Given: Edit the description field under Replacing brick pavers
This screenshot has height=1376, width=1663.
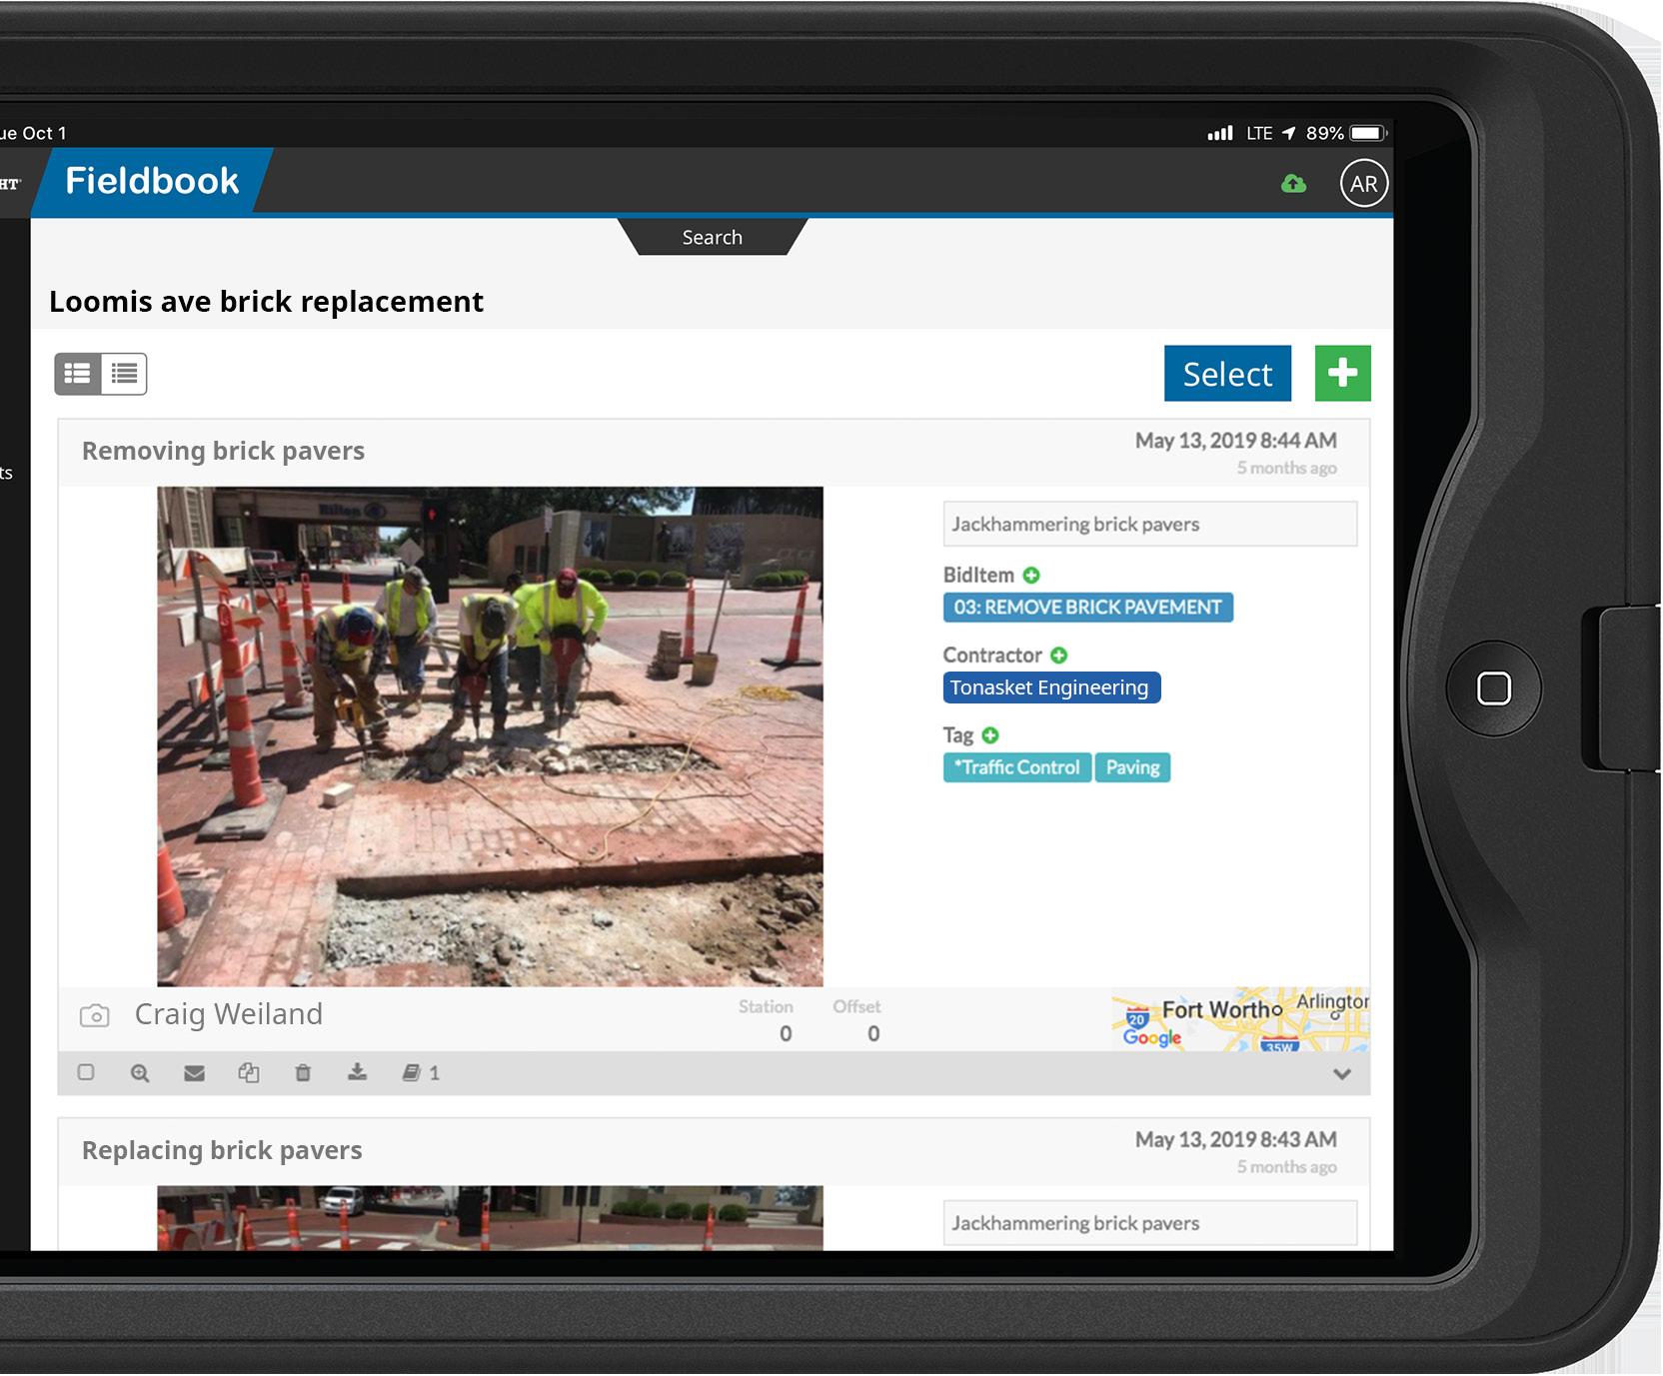Looking at the screenshot, I should (1150, 1223).
